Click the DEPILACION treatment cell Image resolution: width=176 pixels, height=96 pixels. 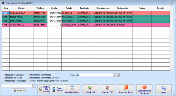[123, 25]
